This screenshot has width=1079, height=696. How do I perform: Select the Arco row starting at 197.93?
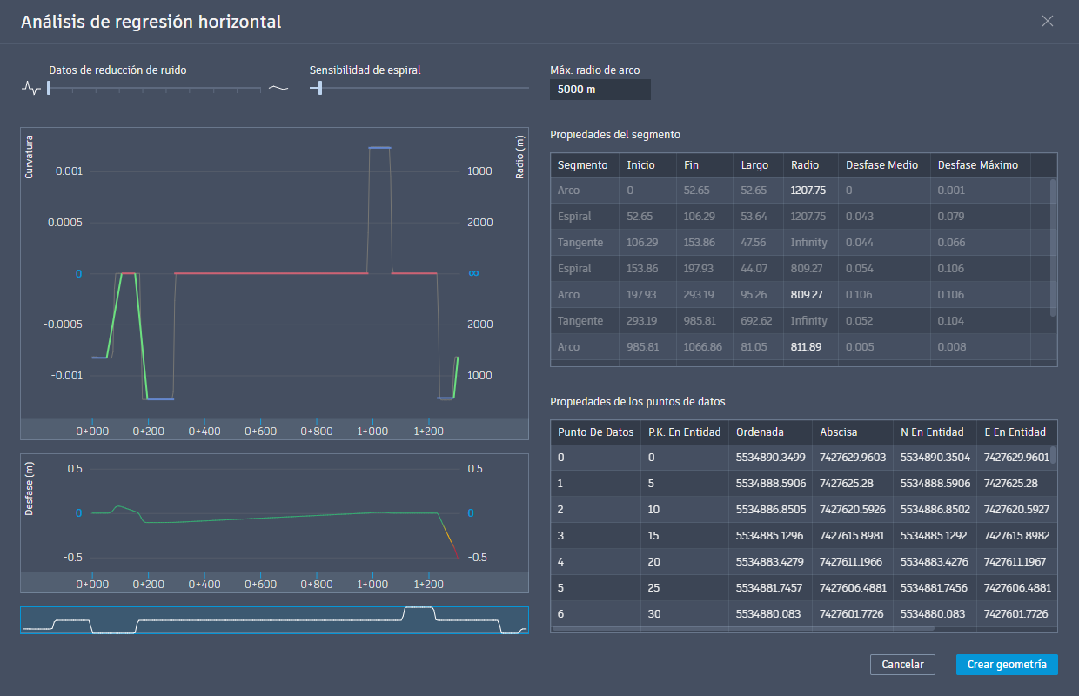799,295
